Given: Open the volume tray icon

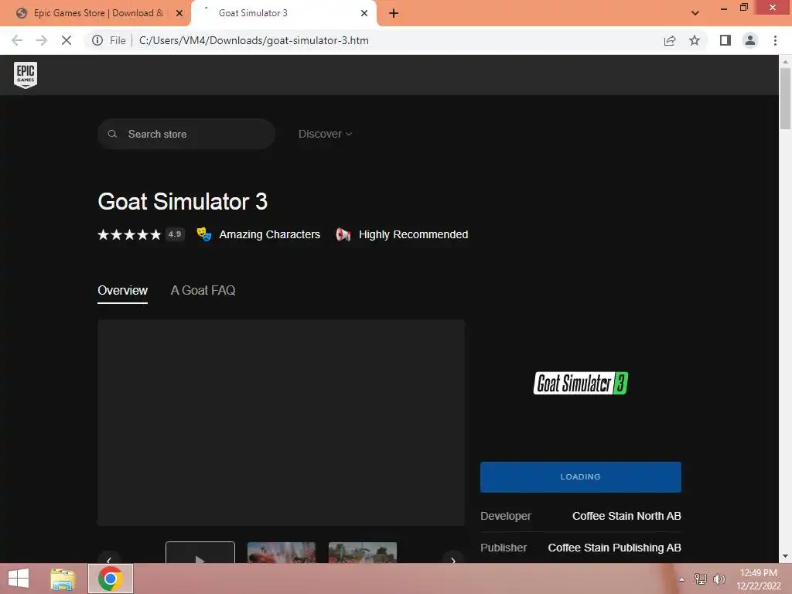Looking at the screenshot, I should click(719, 579).
